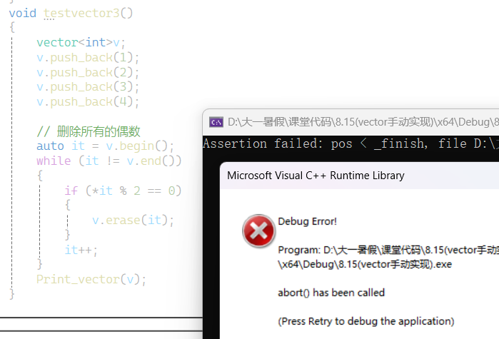Click the 'if (*it % 2 == 0)' line
The height and width of the screenshot is (339, 499).
pos(123,191)
